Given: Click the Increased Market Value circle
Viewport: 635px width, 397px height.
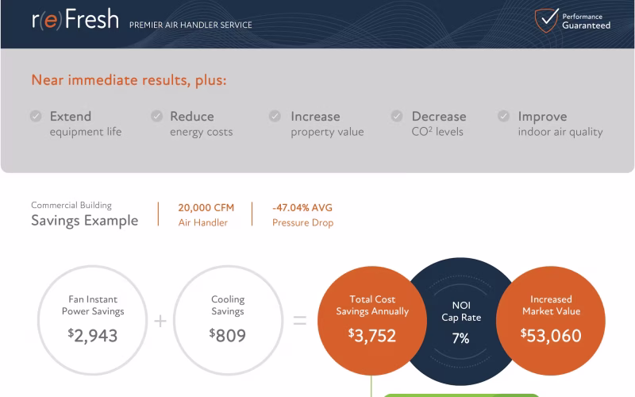Looking at the screenshot, I should (551, 320).
